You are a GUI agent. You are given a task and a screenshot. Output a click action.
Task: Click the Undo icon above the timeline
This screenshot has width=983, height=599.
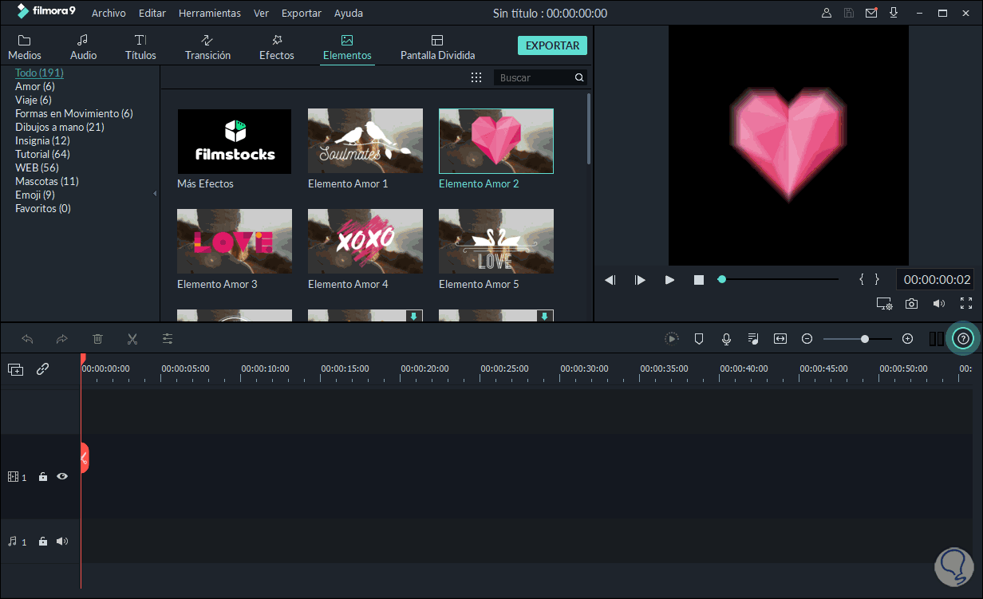point(27,338)
